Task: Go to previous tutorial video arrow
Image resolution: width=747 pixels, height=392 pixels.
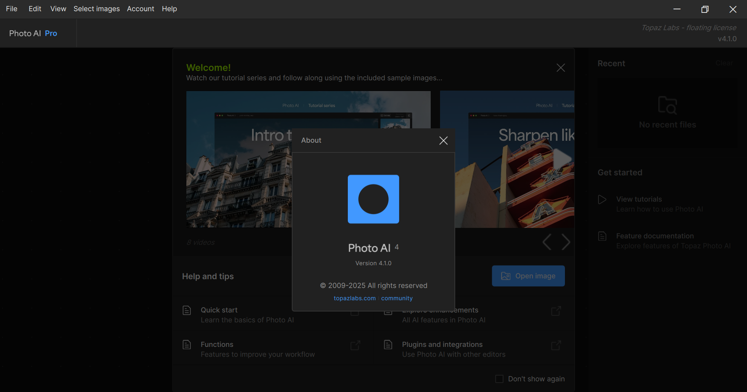Action: 547,242
